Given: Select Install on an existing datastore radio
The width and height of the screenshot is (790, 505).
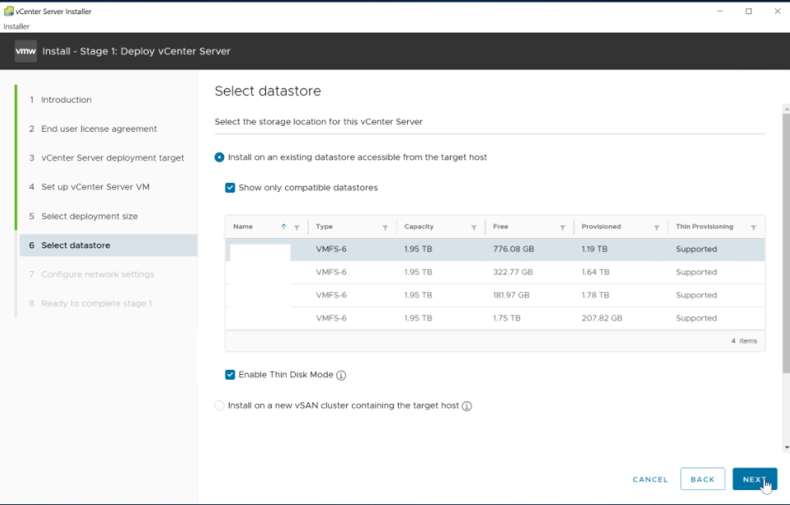Looking at the screenshot, I should 220,157.
